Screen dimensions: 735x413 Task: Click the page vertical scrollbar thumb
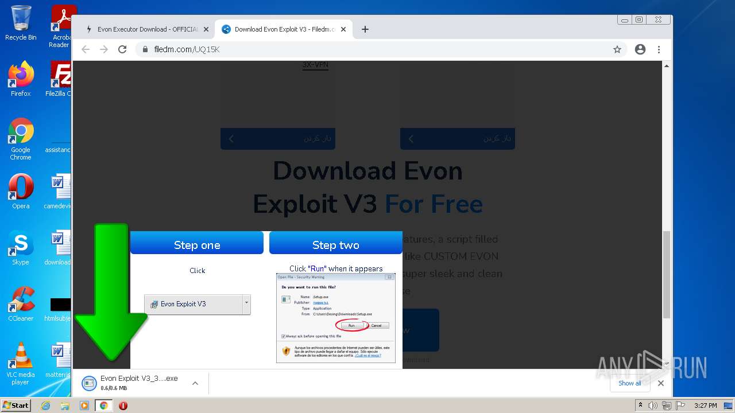click(667, 274)
